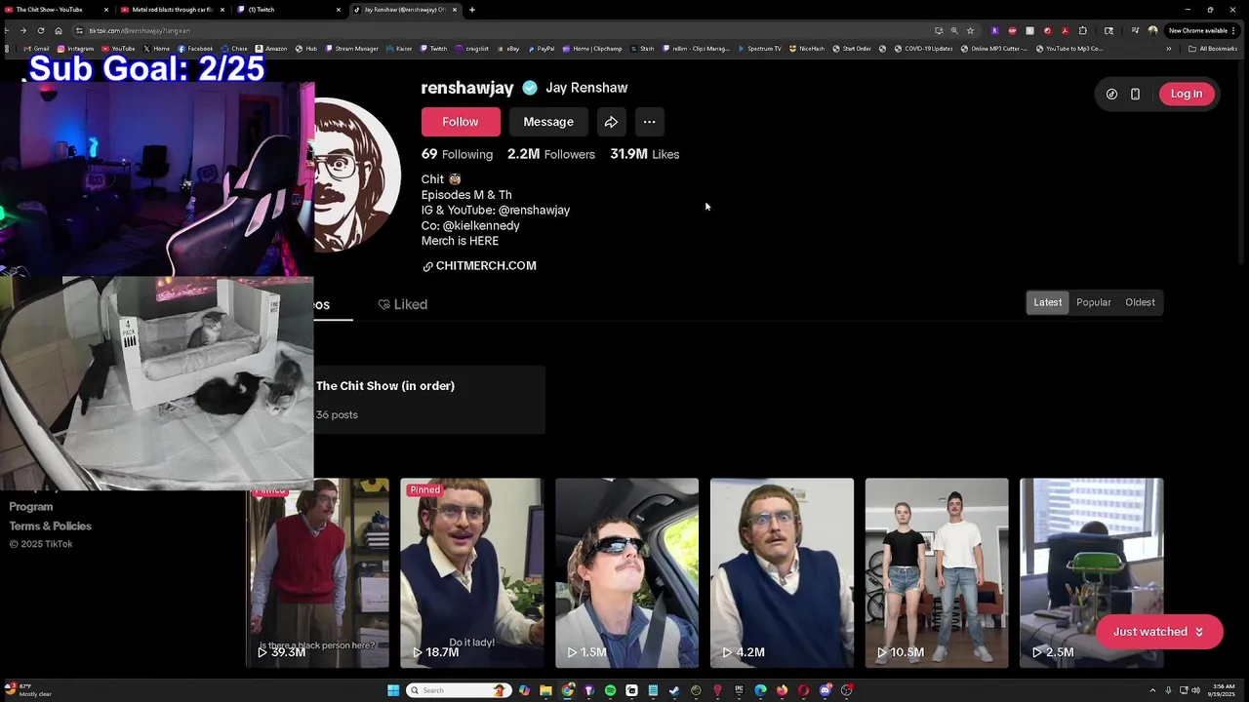The height and width of the screenshot is (702, 1249).
Task: Expand the bookmarks overflow chevron
Action: point(1169,48)
